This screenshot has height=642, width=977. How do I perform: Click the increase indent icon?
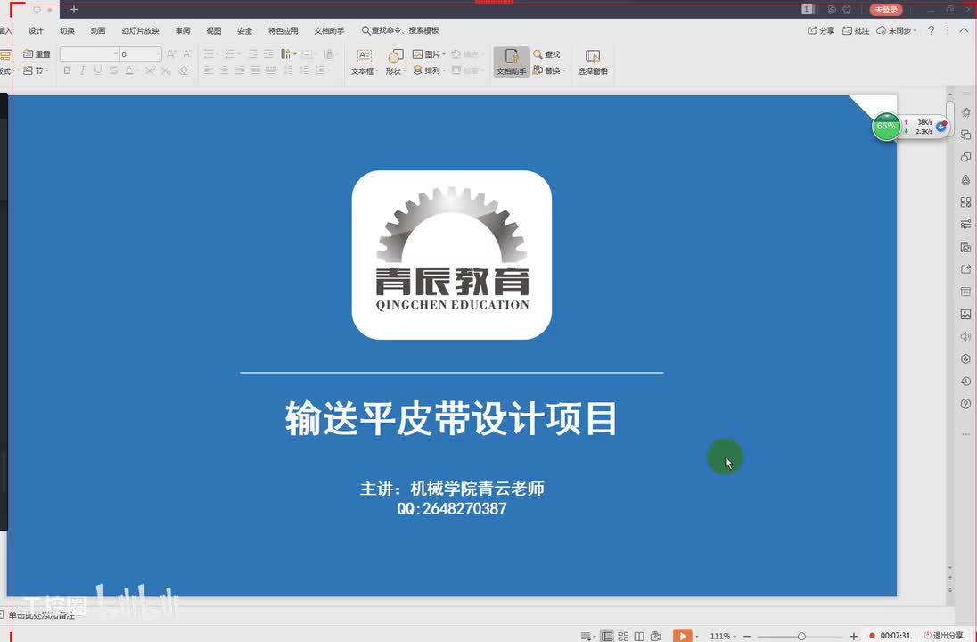coord(268,54)
